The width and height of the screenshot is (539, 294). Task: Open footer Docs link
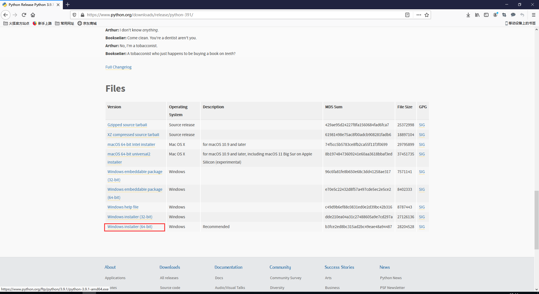click(219, 278)
